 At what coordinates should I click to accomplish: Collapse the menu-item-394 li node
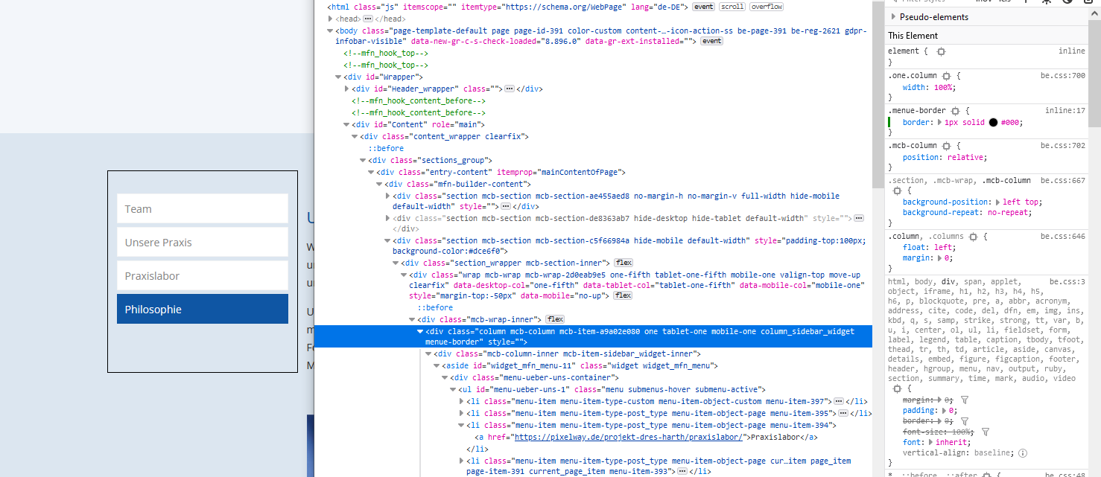461,426
